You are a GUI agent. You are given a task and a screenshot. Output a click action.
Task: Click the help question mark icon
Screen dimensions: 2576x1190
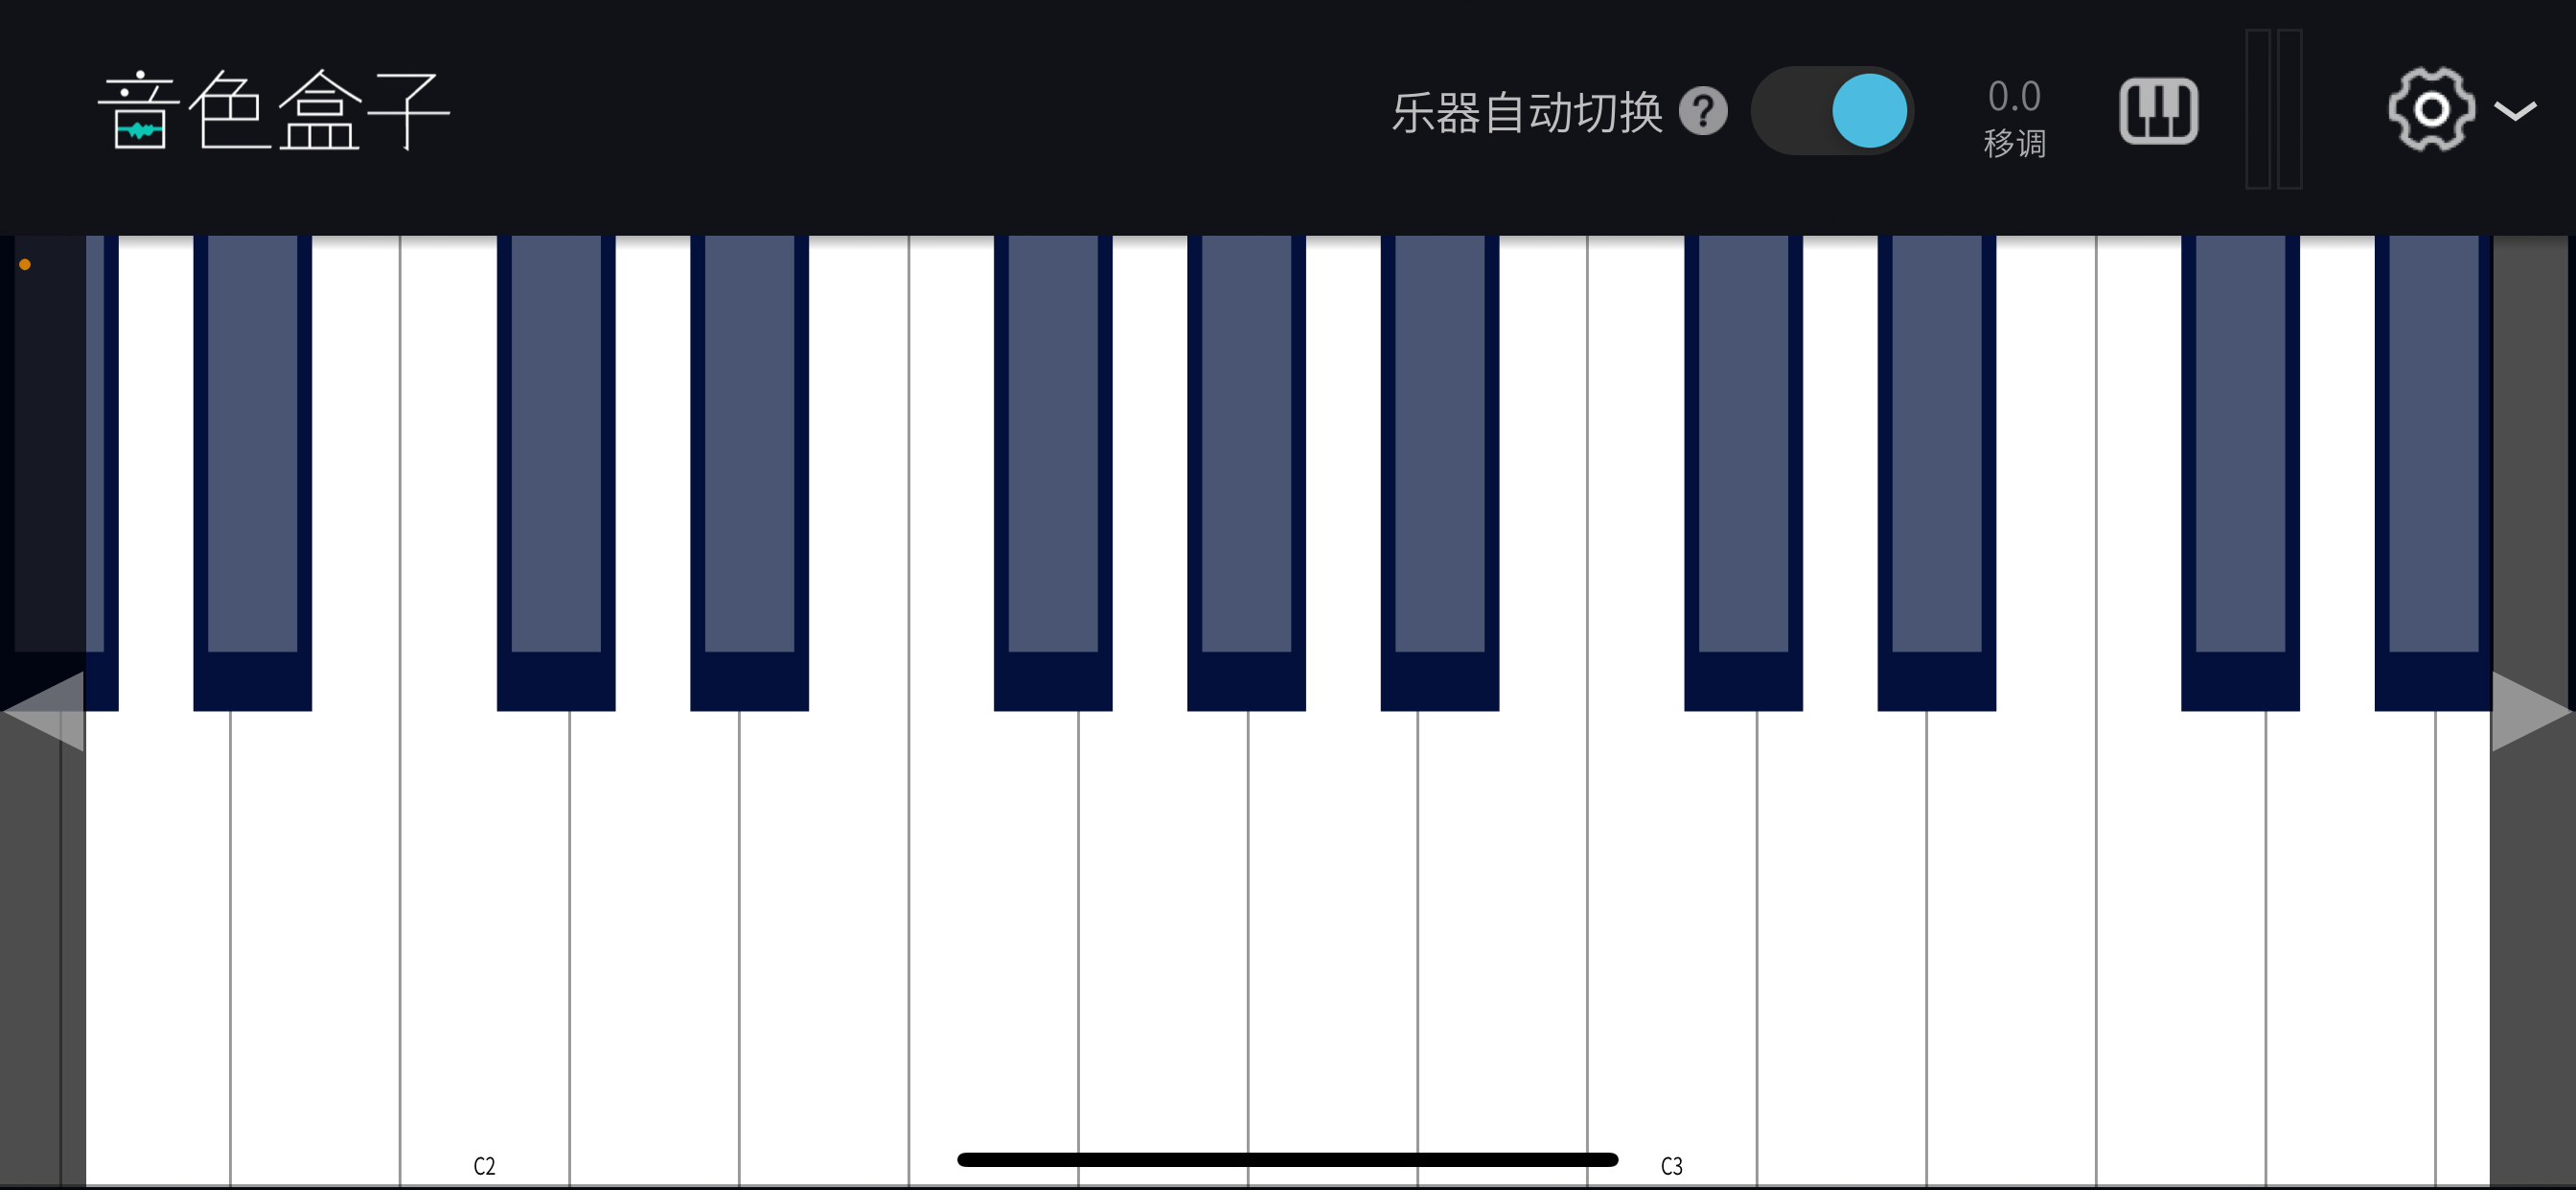point(1702,111)
